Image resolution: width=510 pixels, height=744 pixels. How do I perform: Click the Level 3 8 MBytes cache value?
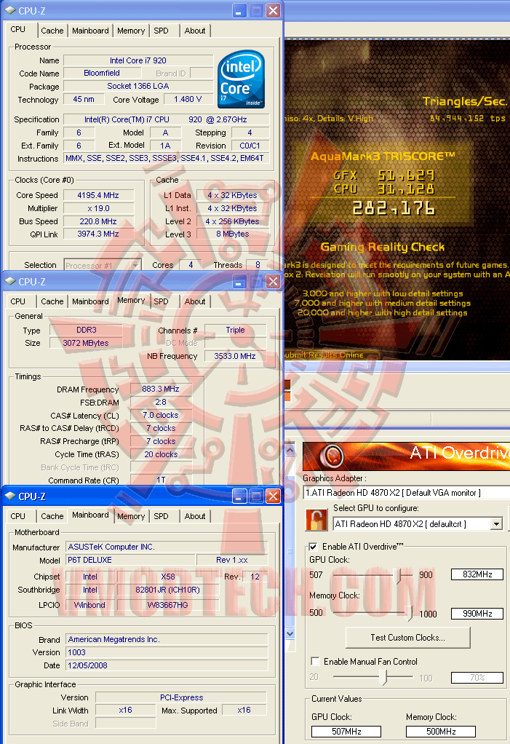233,234
